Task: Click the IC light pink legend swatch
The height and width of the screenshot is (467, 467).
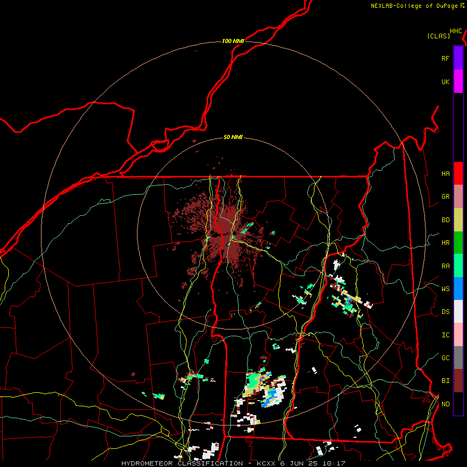Action: 458,335
